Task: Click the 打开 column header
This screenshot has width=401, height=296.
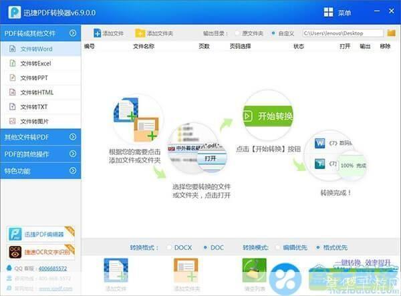Action: pyautogui.click(x=345, y=46)
